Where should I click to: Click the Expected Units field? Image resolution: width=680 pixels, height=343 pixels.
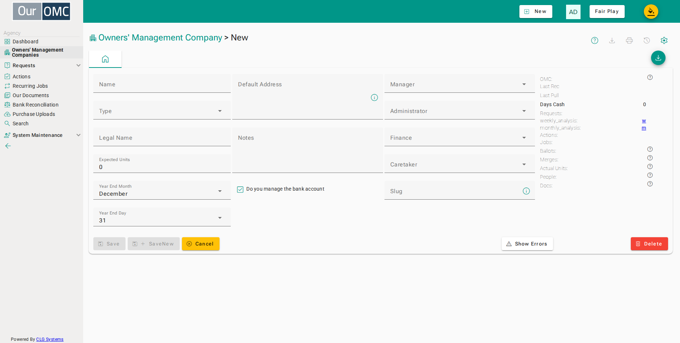point(162,164)
